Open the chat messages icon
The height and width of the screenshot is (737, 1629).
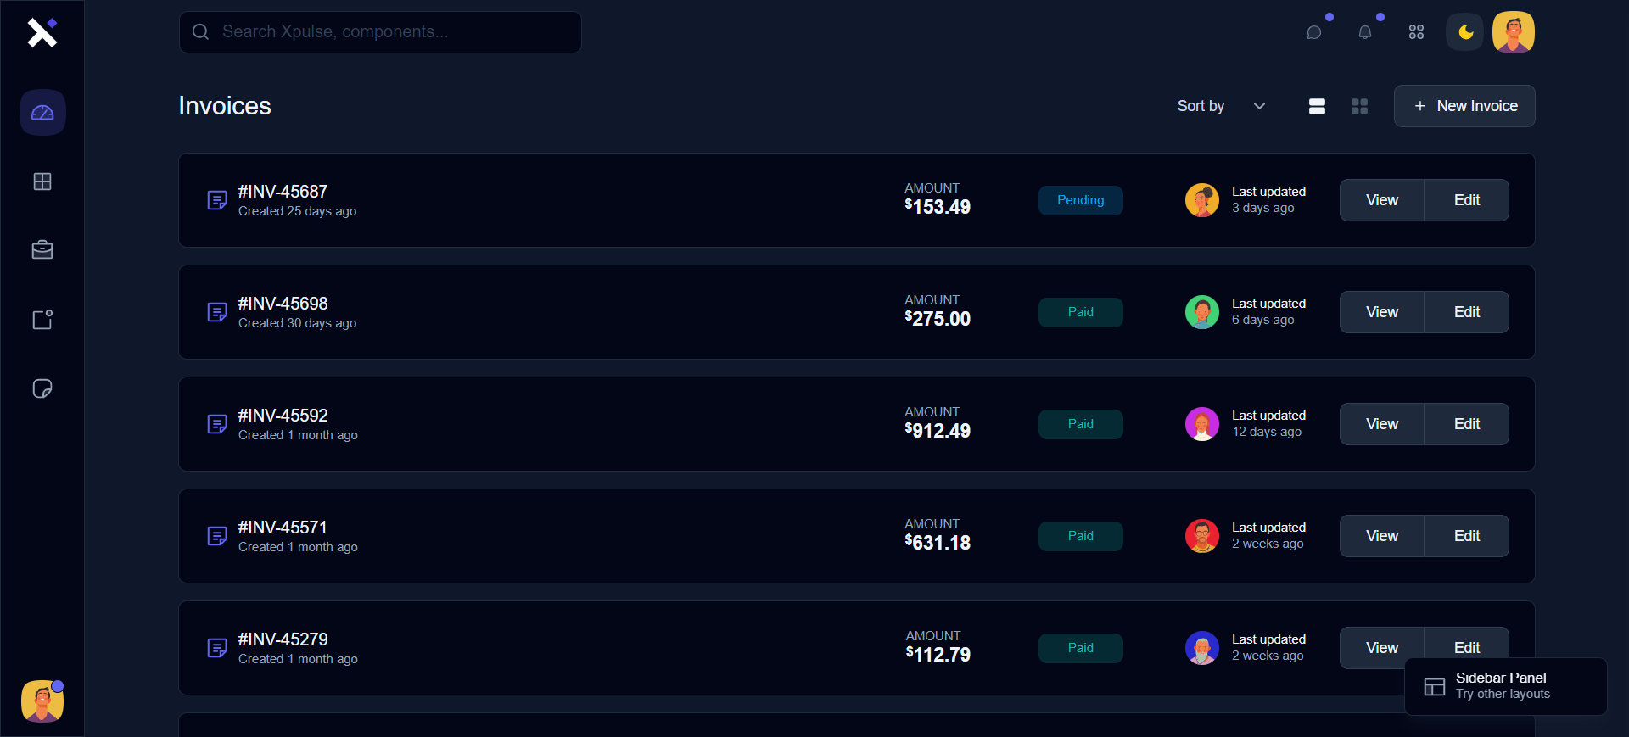coord(1314,32)
